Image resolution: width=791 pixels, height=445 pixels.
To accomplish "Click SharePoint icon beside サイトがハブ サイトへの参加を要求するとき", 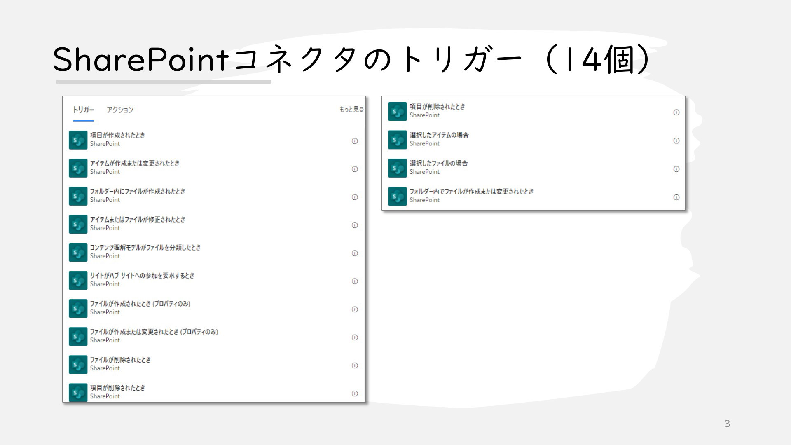I will 78,280.
